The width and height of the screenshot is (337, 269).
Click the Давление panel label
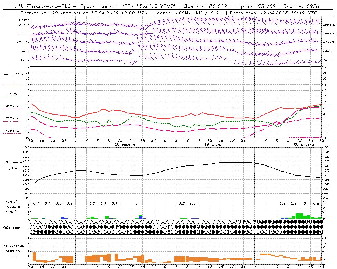pos(14,162)
